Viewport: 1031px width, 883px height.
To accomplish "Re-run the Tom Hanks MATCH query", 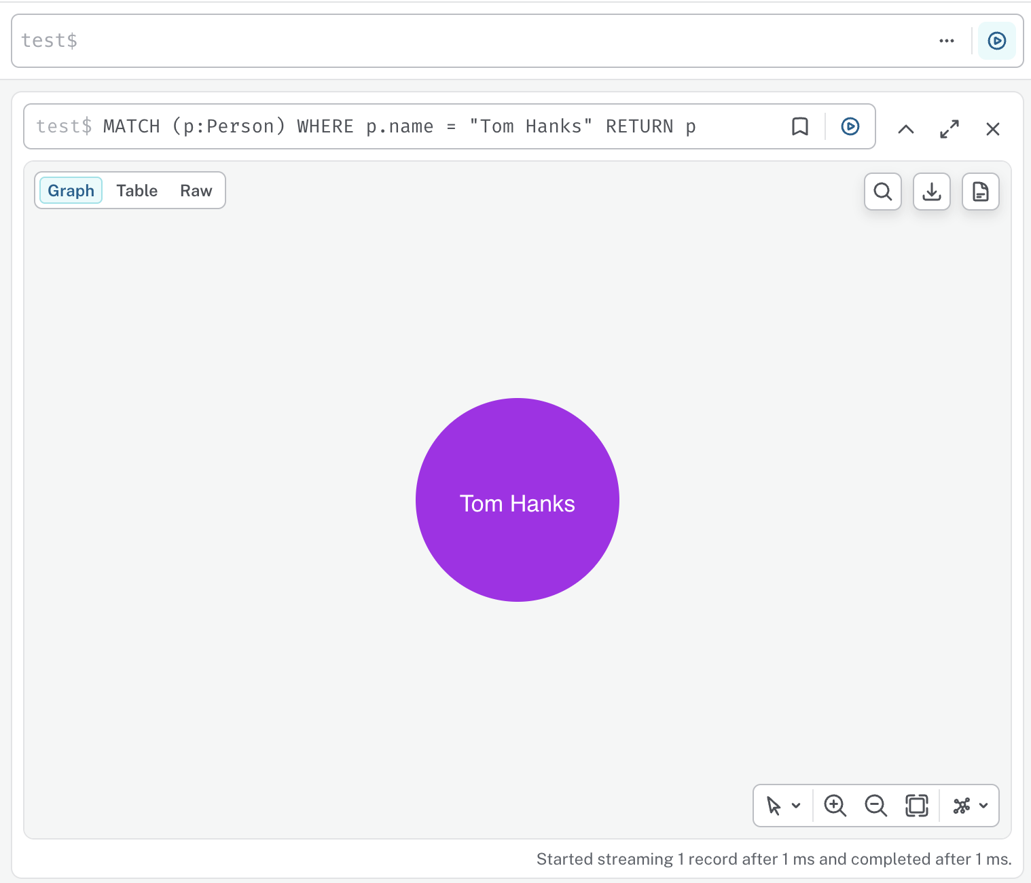I will pos(850,126).
